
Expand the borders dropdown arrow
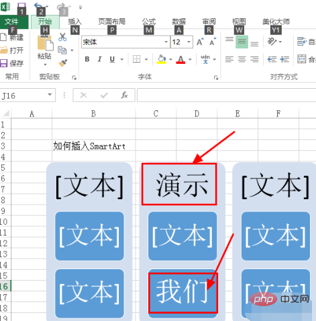146,59
